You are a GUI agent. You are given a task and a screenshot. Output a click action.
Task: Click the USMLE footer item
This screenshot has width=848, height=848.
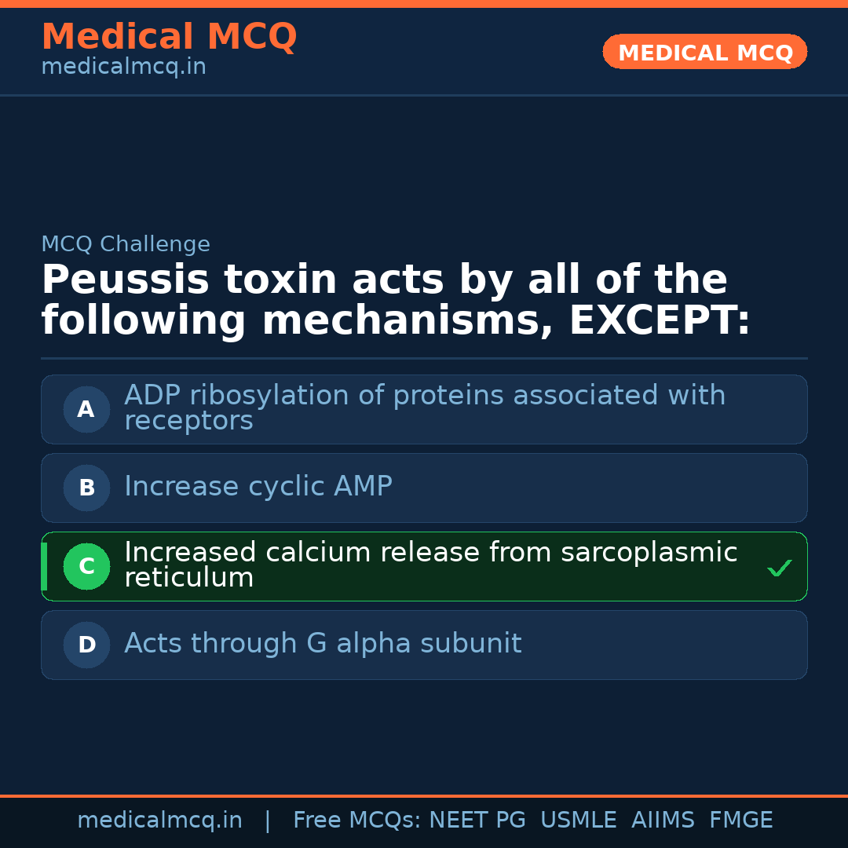tap(578, 821)
